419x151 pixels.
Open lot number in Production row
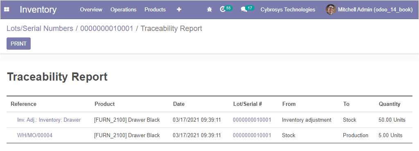tap(252, 135)
